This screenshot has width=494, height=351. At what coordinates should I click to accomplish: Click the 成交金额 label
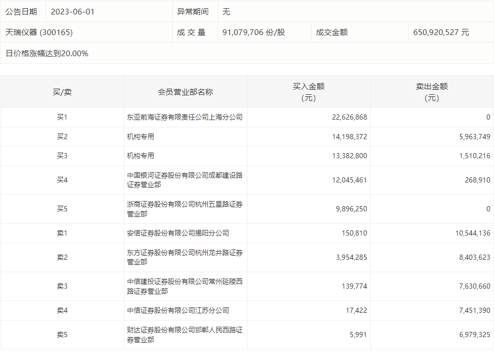tap(332, 32)
